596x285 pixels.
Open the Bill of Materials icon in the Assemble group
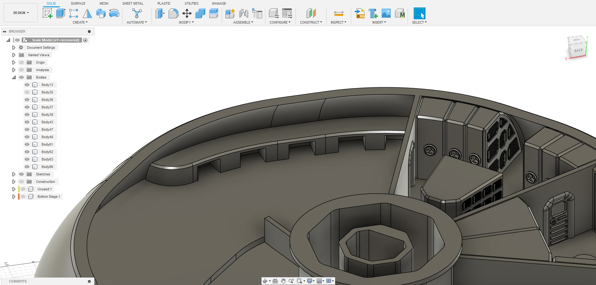coord(257,13)
